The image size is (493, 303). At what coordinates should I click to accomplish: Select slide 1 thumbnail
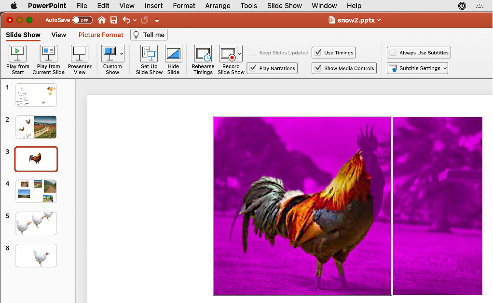(36, 95)
